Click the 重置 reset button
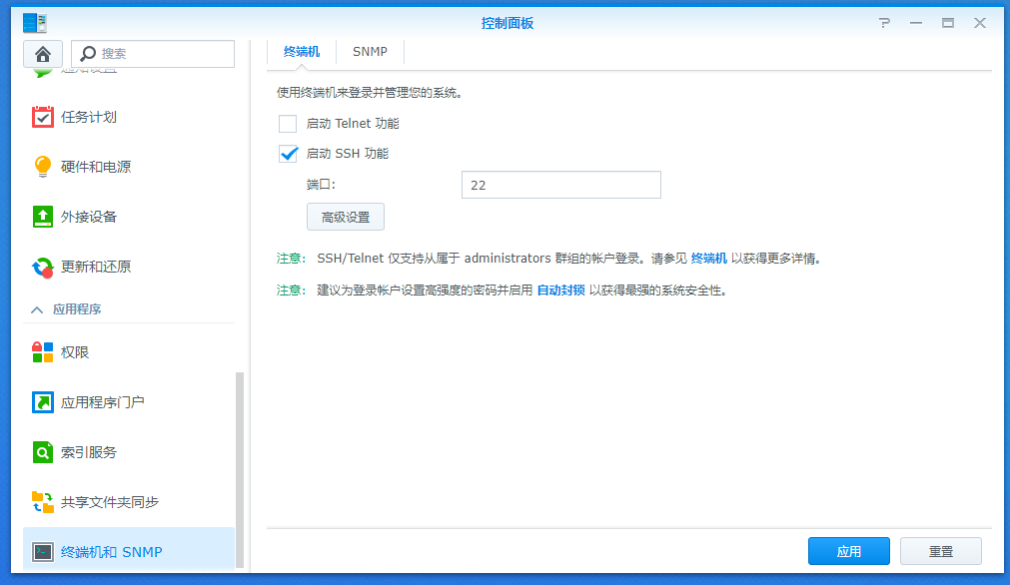1010x585 pixels. (941, 551)
